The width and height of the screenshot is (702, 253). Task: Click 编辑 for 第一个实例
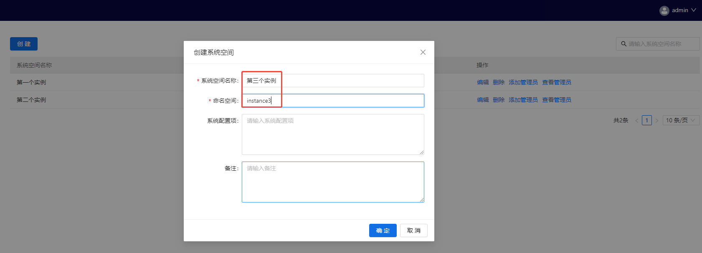pos(483,82)
